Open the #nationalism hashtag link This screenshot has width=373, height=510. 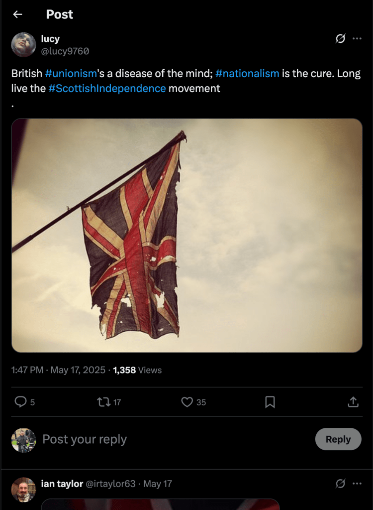(x=247, y=74)
